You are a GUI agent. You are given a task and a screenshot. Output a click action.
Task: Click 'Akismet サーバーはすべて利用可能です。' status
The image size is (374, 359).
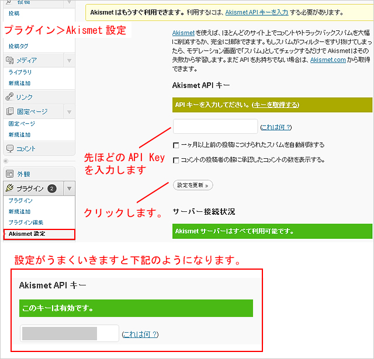pos(272,231)
